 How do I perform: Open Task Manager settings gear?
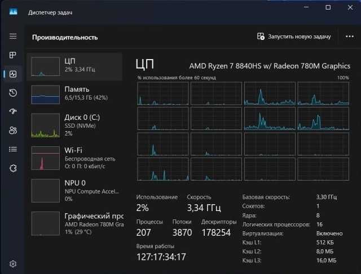coord(13,264)
